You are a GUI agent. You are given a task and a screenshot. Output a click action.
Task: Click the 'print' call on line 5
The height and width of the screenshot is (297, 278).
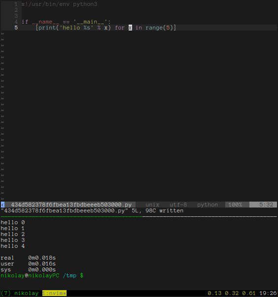pos(47,28)
